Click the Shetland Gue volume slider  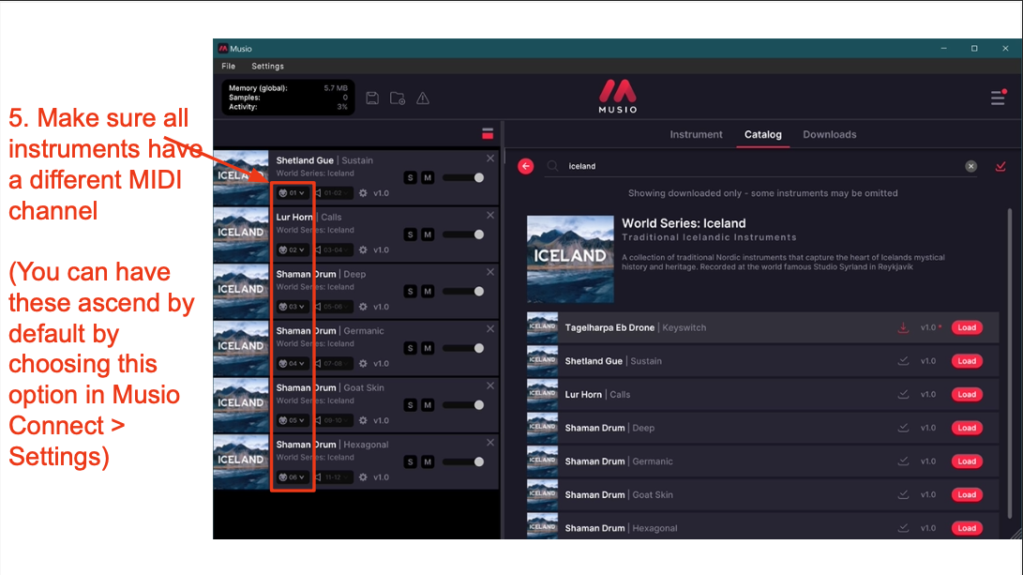(x=463, y=177)
